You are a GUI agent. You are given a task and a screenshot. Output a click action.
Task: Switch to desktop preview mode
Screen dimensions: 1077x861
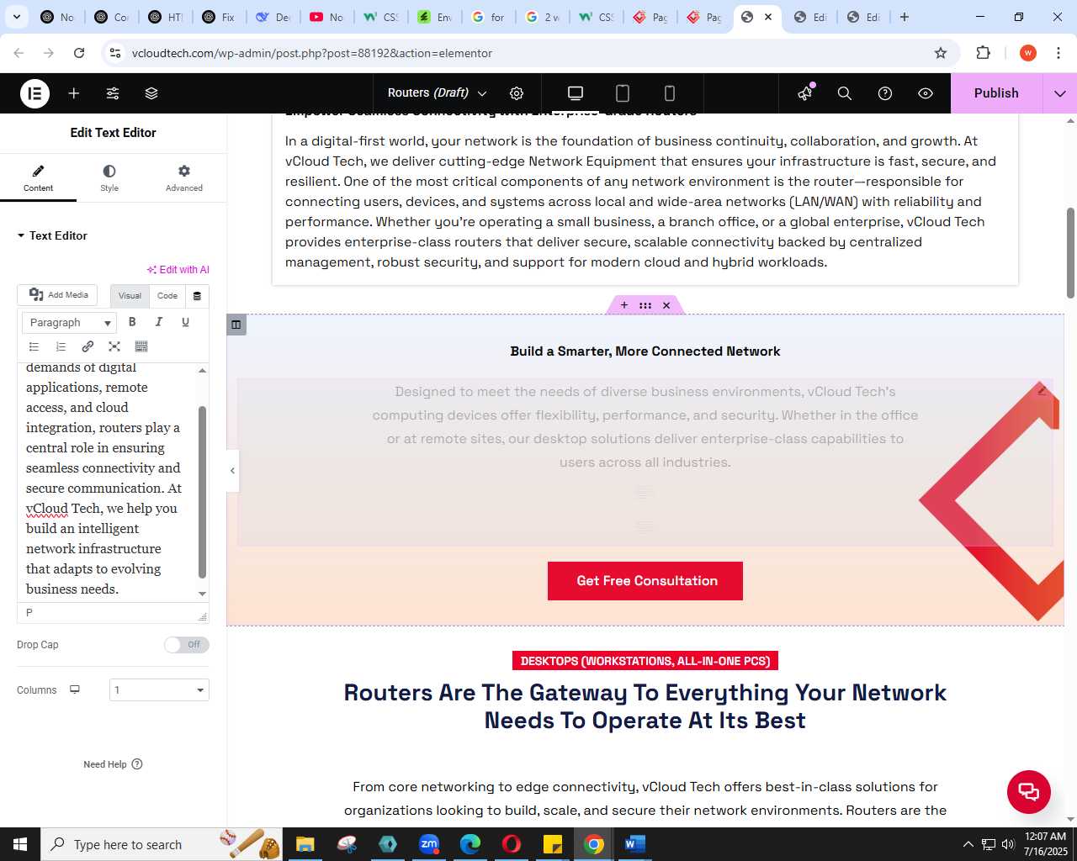point(576,93)
